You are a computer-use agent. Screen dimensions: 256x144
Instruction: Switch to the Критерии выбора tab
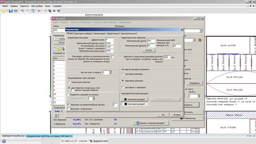point(83,34)
